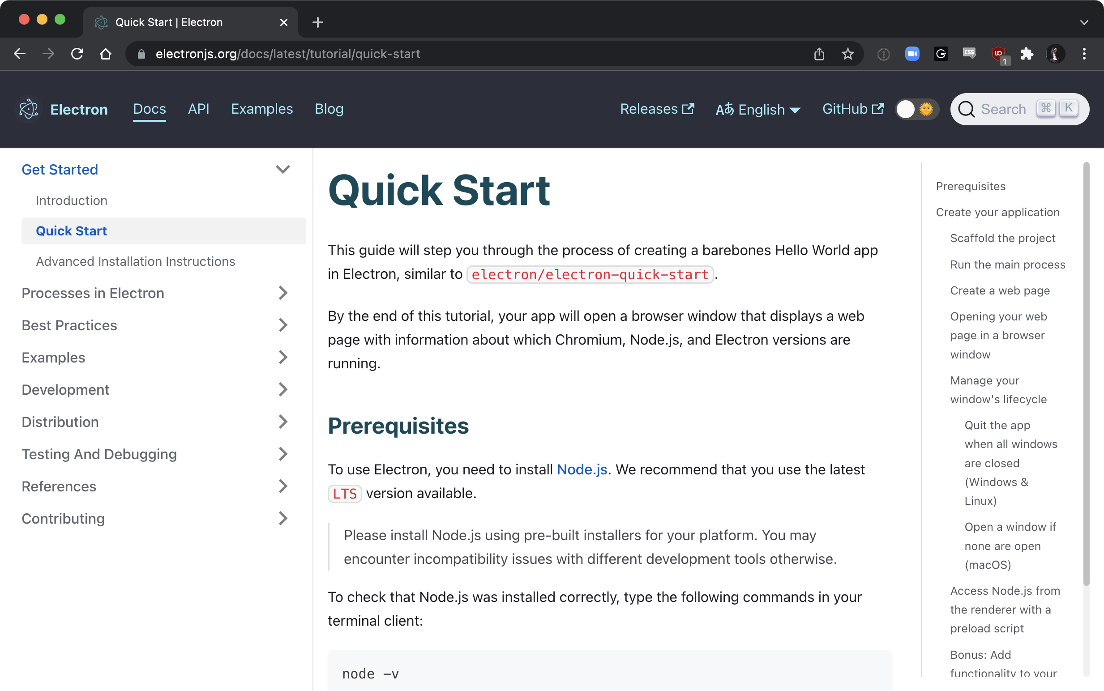Collapse the Get Started section
1104x691 pixels.
pyautogui.click(x=282, y=170)
